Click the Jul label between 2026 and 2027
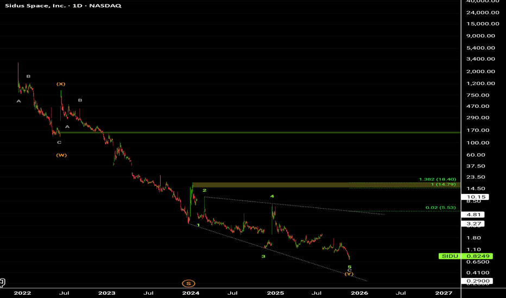 point(401,293)
